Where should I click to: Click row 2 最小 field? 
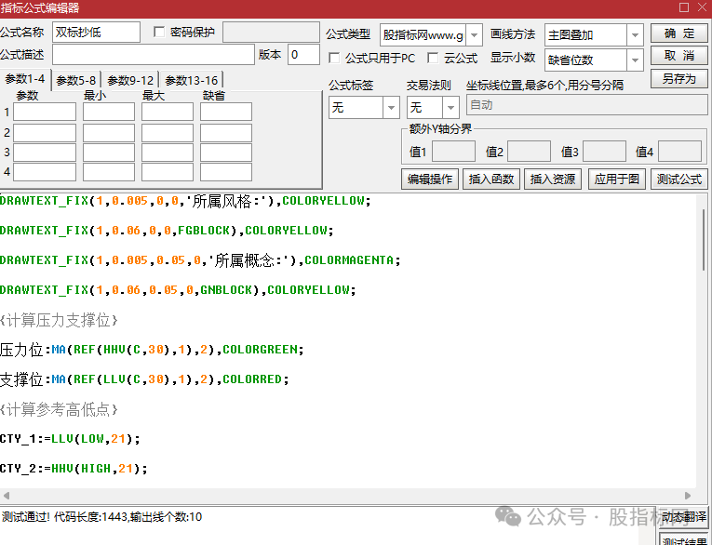pyautogui.click(x=109, y=132)
